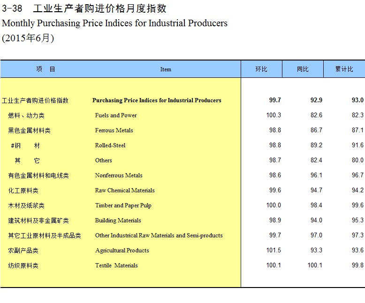The height and width of the screenshot is (303, 365).
Task: Click Others 环比 value 98.7
Action: pos(275,160)
